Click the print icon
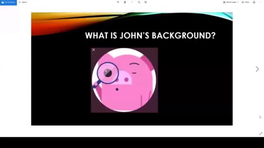 [254, 2]
